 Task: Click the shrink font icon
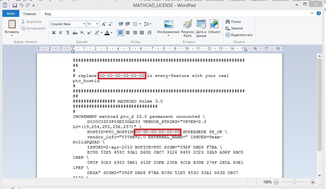pyautogui.click(x=110, y=24)
